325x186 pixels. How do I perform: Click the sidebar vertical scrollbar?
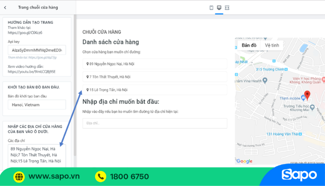click(75, 85)
